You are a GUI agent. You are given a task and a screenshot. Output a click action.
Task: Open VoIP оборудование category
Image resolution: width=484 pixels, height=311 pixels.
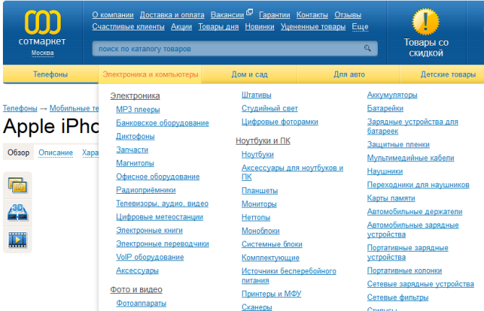[x=150, y=257]
